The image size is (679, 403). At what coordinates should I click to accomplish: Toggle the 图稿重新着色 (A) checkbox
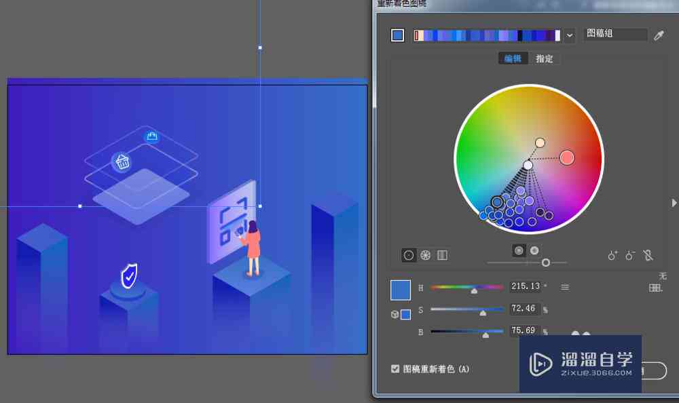point(395,369)
